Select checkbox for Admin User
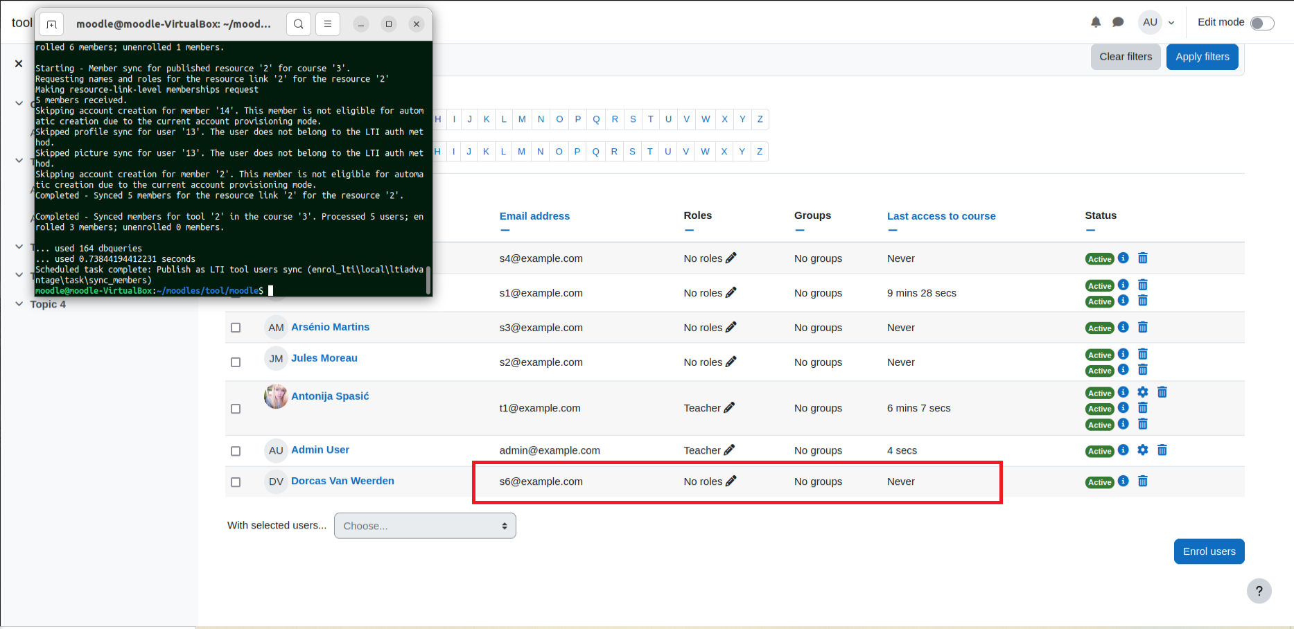 point(236,451)
